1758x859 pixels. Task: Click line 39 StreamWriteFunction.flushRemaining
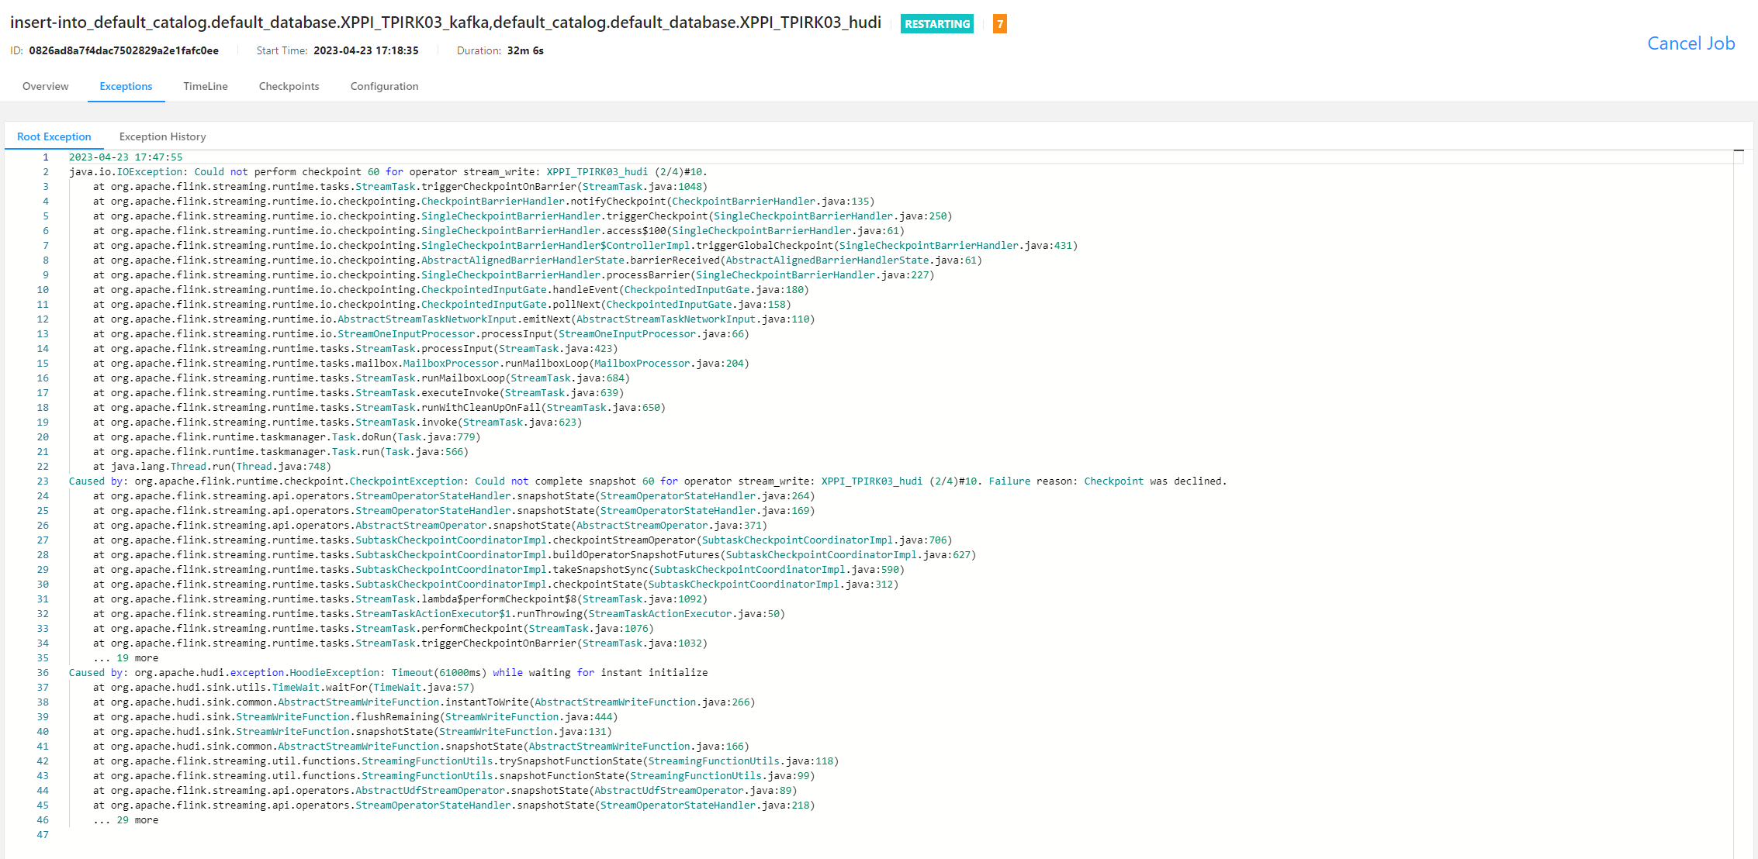point(355,716)
